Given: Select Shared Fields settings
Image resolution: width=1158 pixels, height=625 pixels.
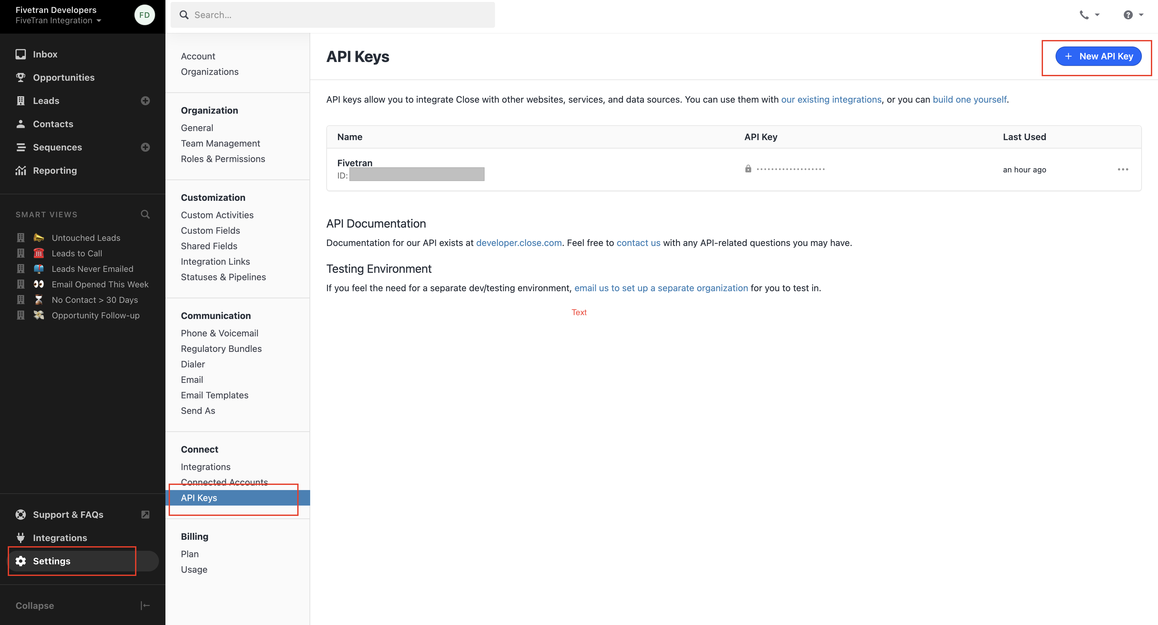Looking at the screenshot, I should pyautogui.click(x=209, y=246).
